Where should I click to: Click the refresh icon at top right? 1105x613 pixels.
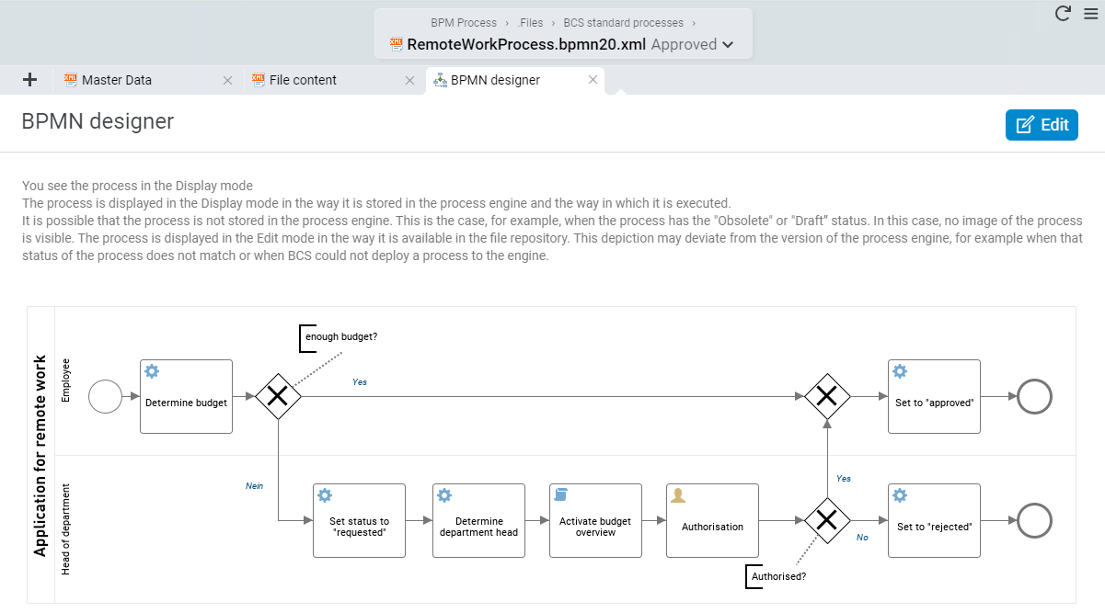click(1063, 13)
